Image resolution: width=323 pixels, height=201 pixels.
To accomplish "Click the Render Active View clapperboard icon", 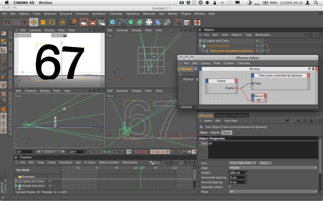I will [x=84, y=22].
